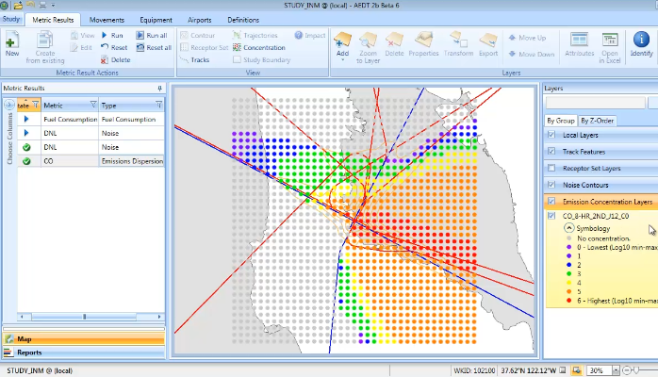Image resolution: width=658 pixels, height=377 pixels.
Task: Collapse the Symbology legend section
Action: pyautogui.click(x=568, y=228)
